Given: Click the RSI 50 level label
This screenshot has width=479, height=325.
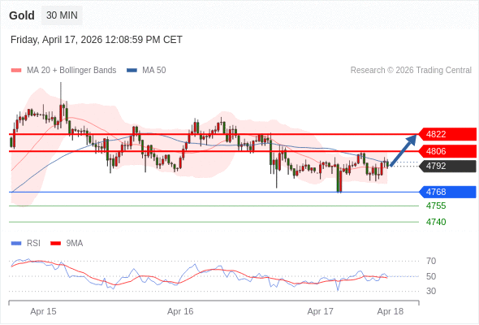Looking at the screenshot, I should tap(431, 276).
